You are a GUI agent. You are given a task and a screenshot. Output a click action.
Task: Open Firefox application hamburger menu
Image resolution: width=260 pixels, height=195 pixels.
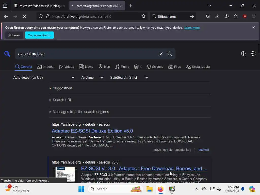(254, 16)
